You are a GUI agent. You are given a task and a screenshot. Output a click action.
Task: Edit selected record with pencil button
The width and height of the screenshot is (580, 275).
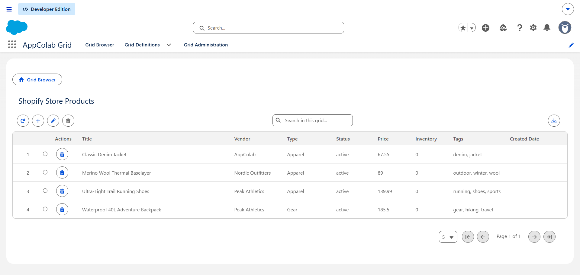pos(53,121)
